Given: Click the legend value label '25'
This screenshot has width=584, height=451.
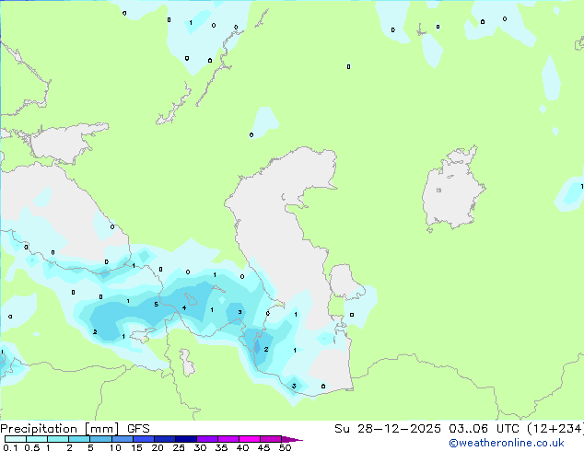Looking at the screenshot, I should pyautogui.click(x=179, y=447).
